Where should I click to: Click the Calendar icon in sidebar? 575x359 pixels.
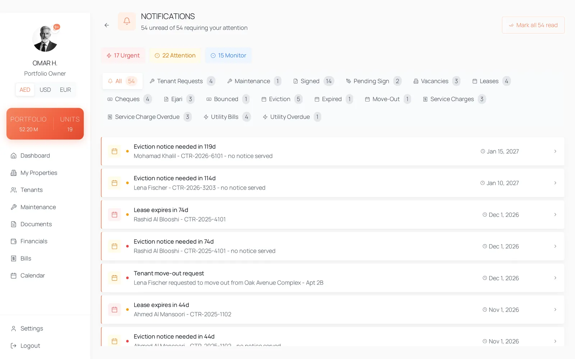point(14,275)
